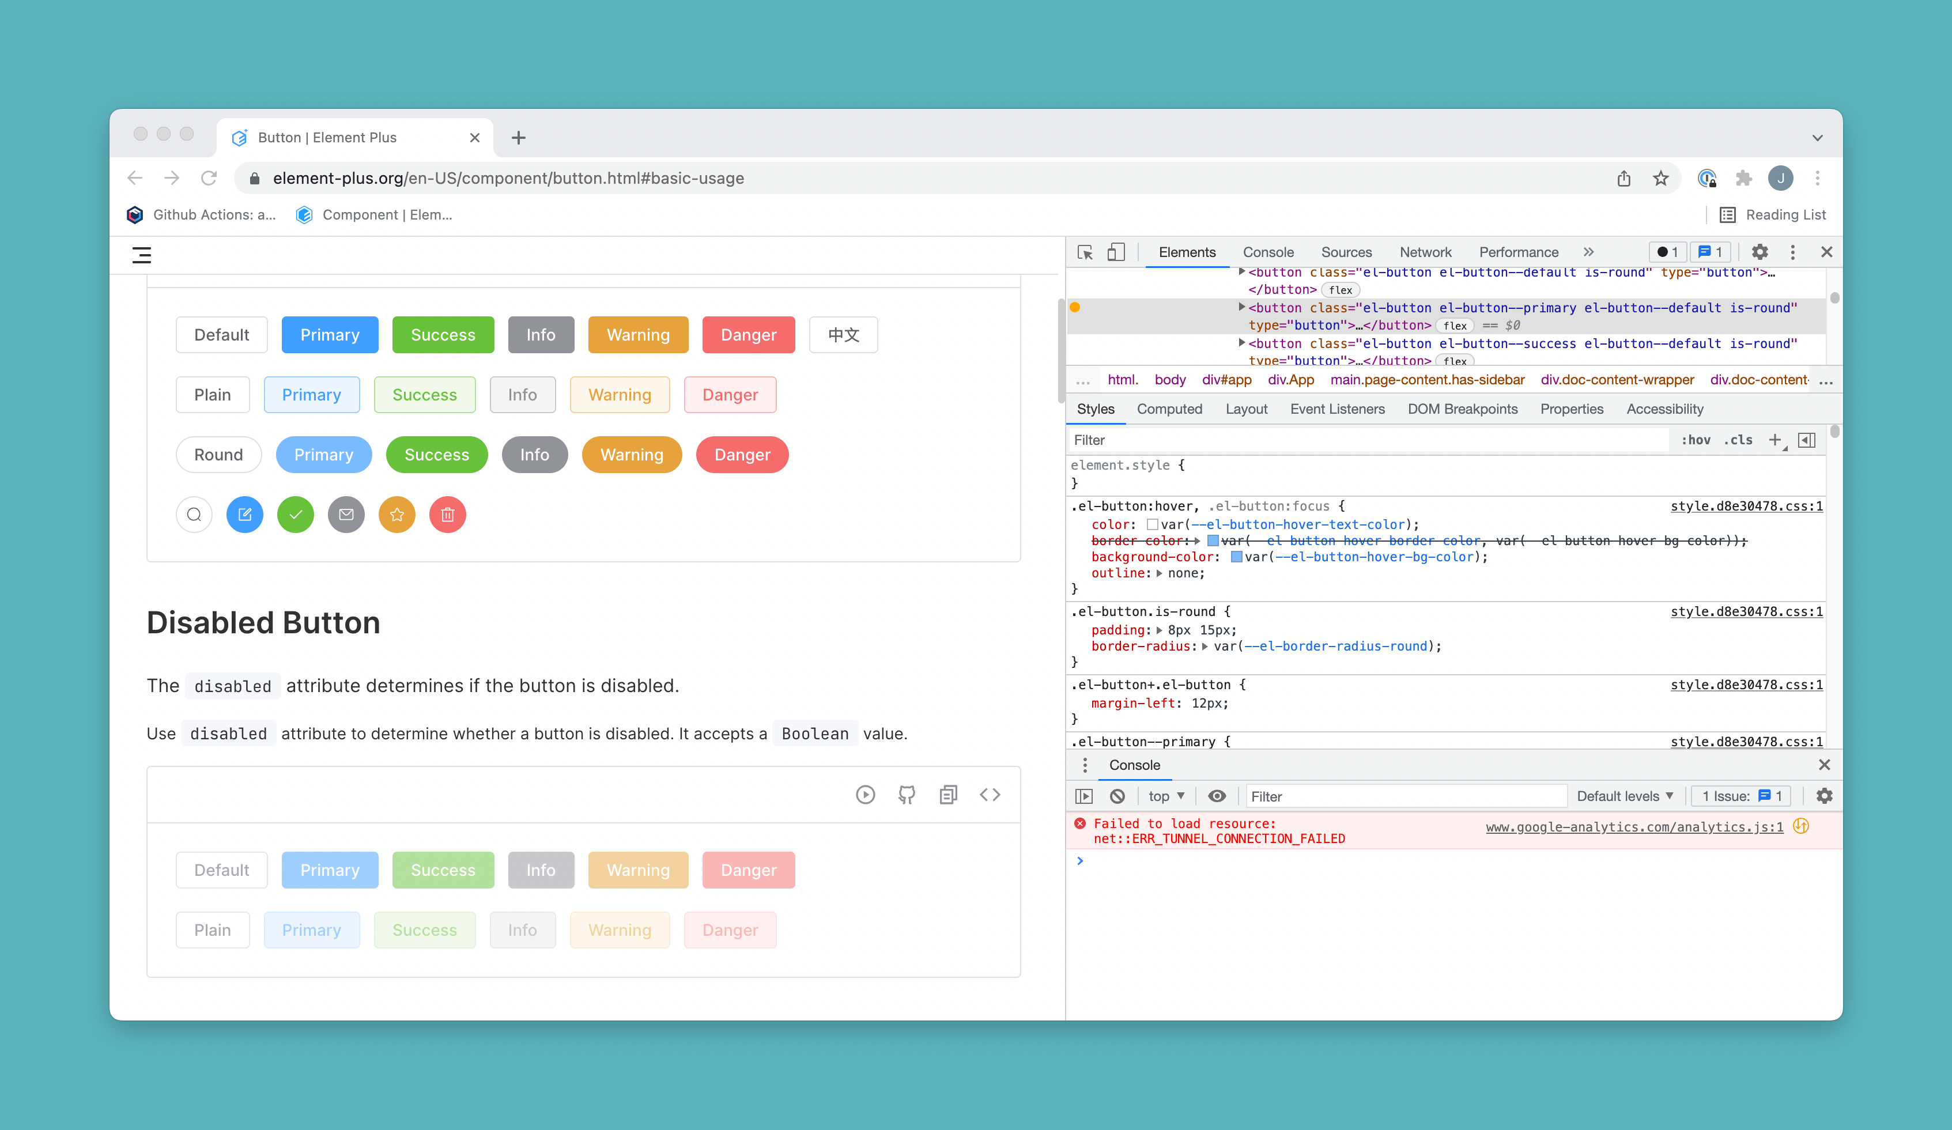Click the round Warning button
Viewport: 1952px width, 1130px height.
click(631, 455)
